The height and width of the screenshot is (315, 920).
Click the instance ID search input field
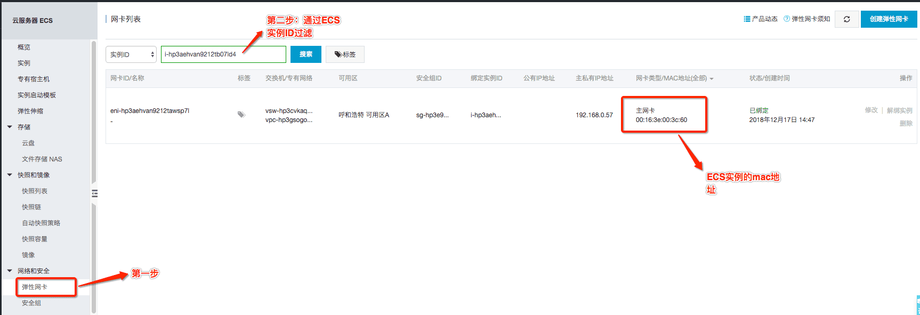tap(223, 54)
